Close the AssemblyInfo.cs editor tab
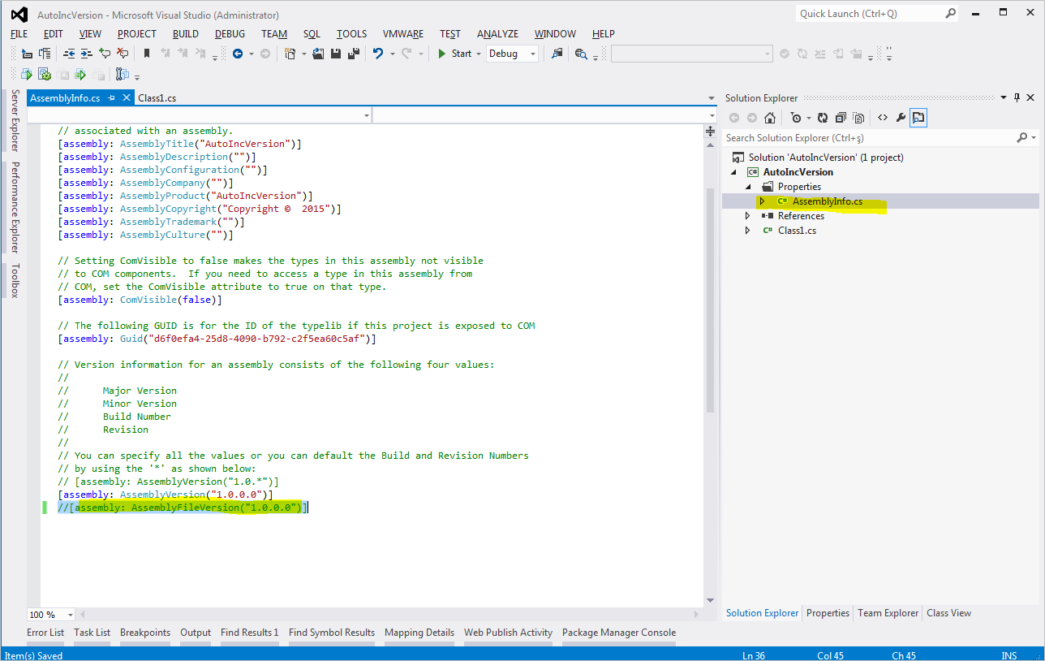Screen dimensions: 1045x661 click(126, 97)
